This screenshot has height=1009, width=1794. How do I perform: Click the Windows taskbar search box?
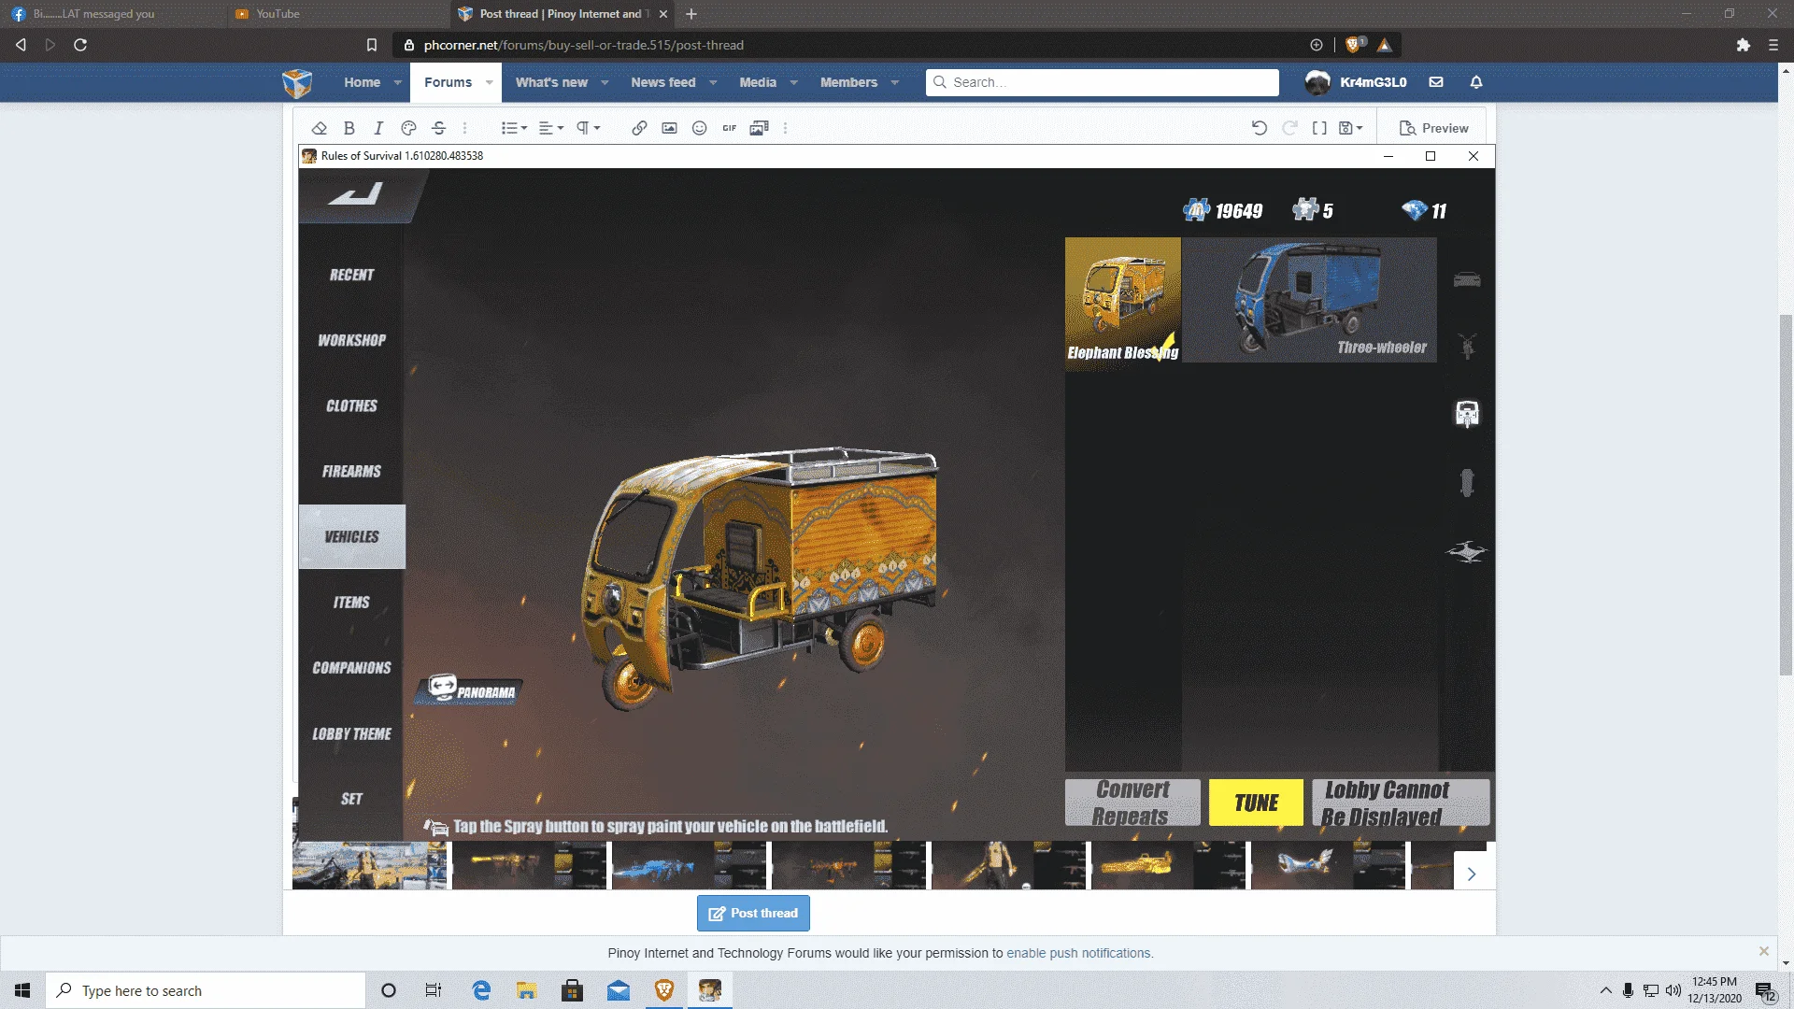[206, 990]
